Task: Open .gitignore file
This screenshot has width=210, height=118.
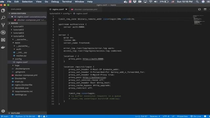Action: (20, 72)
